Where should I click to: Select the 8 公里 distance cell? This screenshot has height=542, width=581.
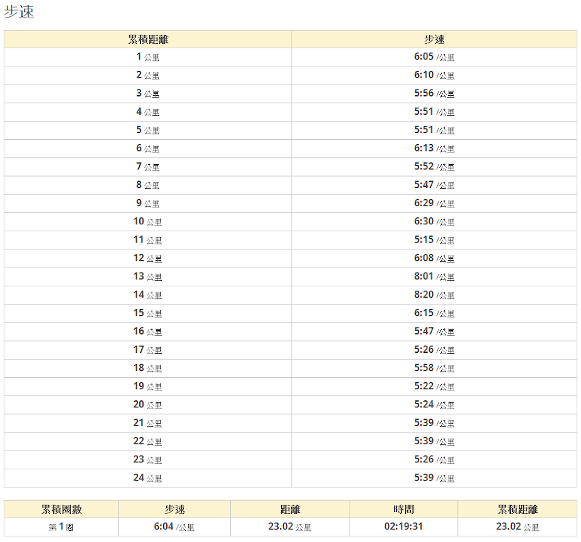click(148, 185)
